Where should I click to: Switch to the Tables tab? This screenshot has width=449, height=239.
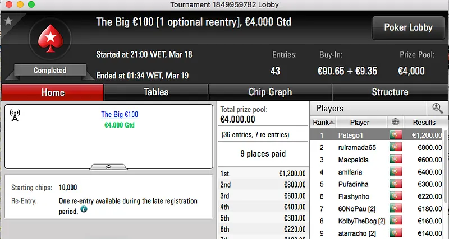[x=156, y=92]
